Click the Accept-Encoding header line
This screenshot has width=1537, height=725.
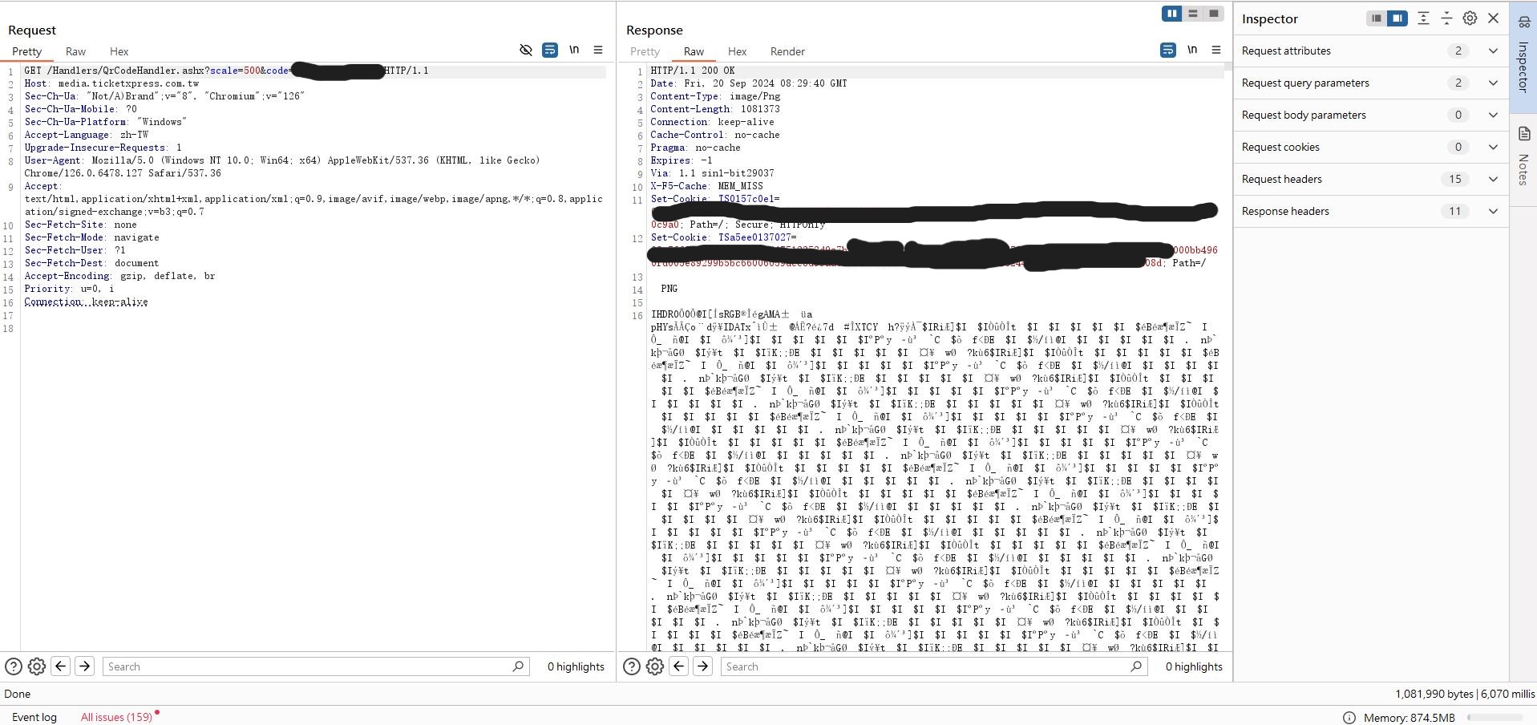point(119,276)
